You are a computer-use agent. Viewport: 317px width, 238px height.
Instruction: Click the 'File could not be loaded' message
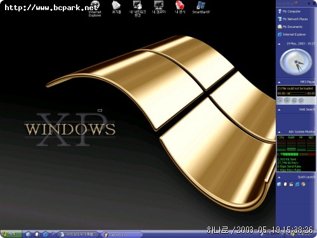[295, 88]
